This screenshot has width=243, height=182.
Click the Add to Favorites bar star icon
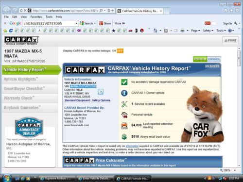coord(5,31)
